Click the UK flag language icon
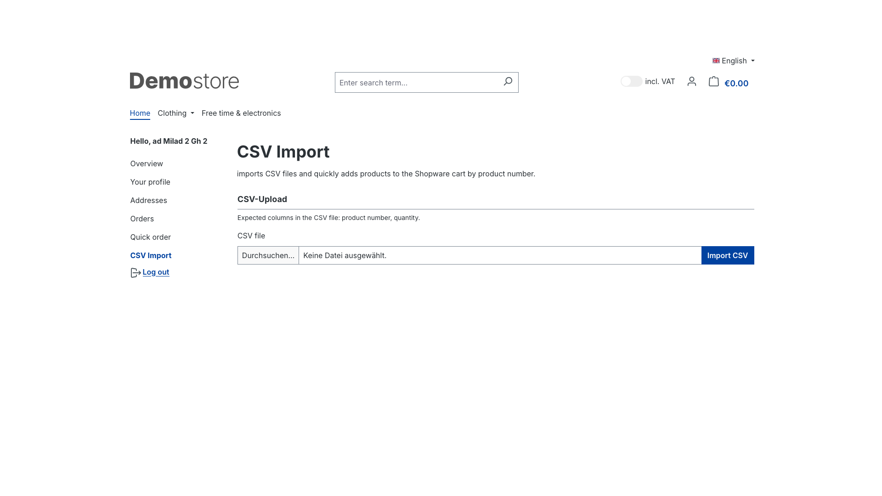 pyautogui.click(x=716, y=61)
